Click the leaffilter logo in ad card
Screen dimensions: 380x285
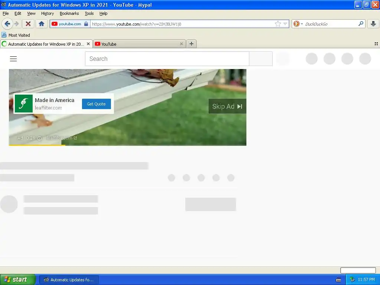(x=24, y=104)
